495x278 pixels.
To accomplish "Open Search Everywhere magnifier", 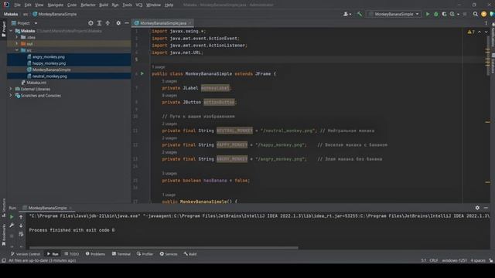I will point(476,14).
